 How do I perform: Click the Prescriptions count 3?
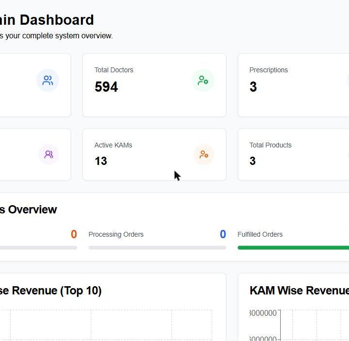coord(253,87)
